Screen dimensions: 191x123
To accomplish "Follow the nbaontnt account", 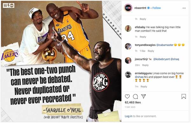I will click(x=157, y=8).
